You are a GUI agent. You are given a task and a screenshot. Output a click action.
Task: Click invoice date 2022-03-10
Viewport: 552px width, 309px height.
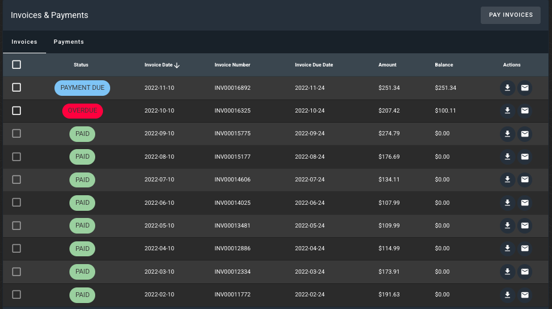tap(159, 272)
